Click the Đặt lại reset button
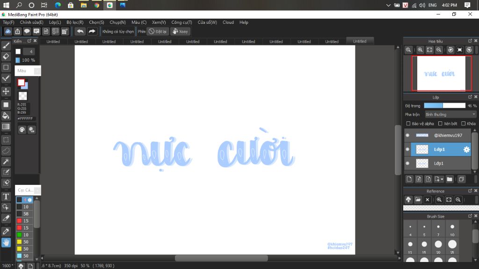The image size is (479, 269). point(158,31)
